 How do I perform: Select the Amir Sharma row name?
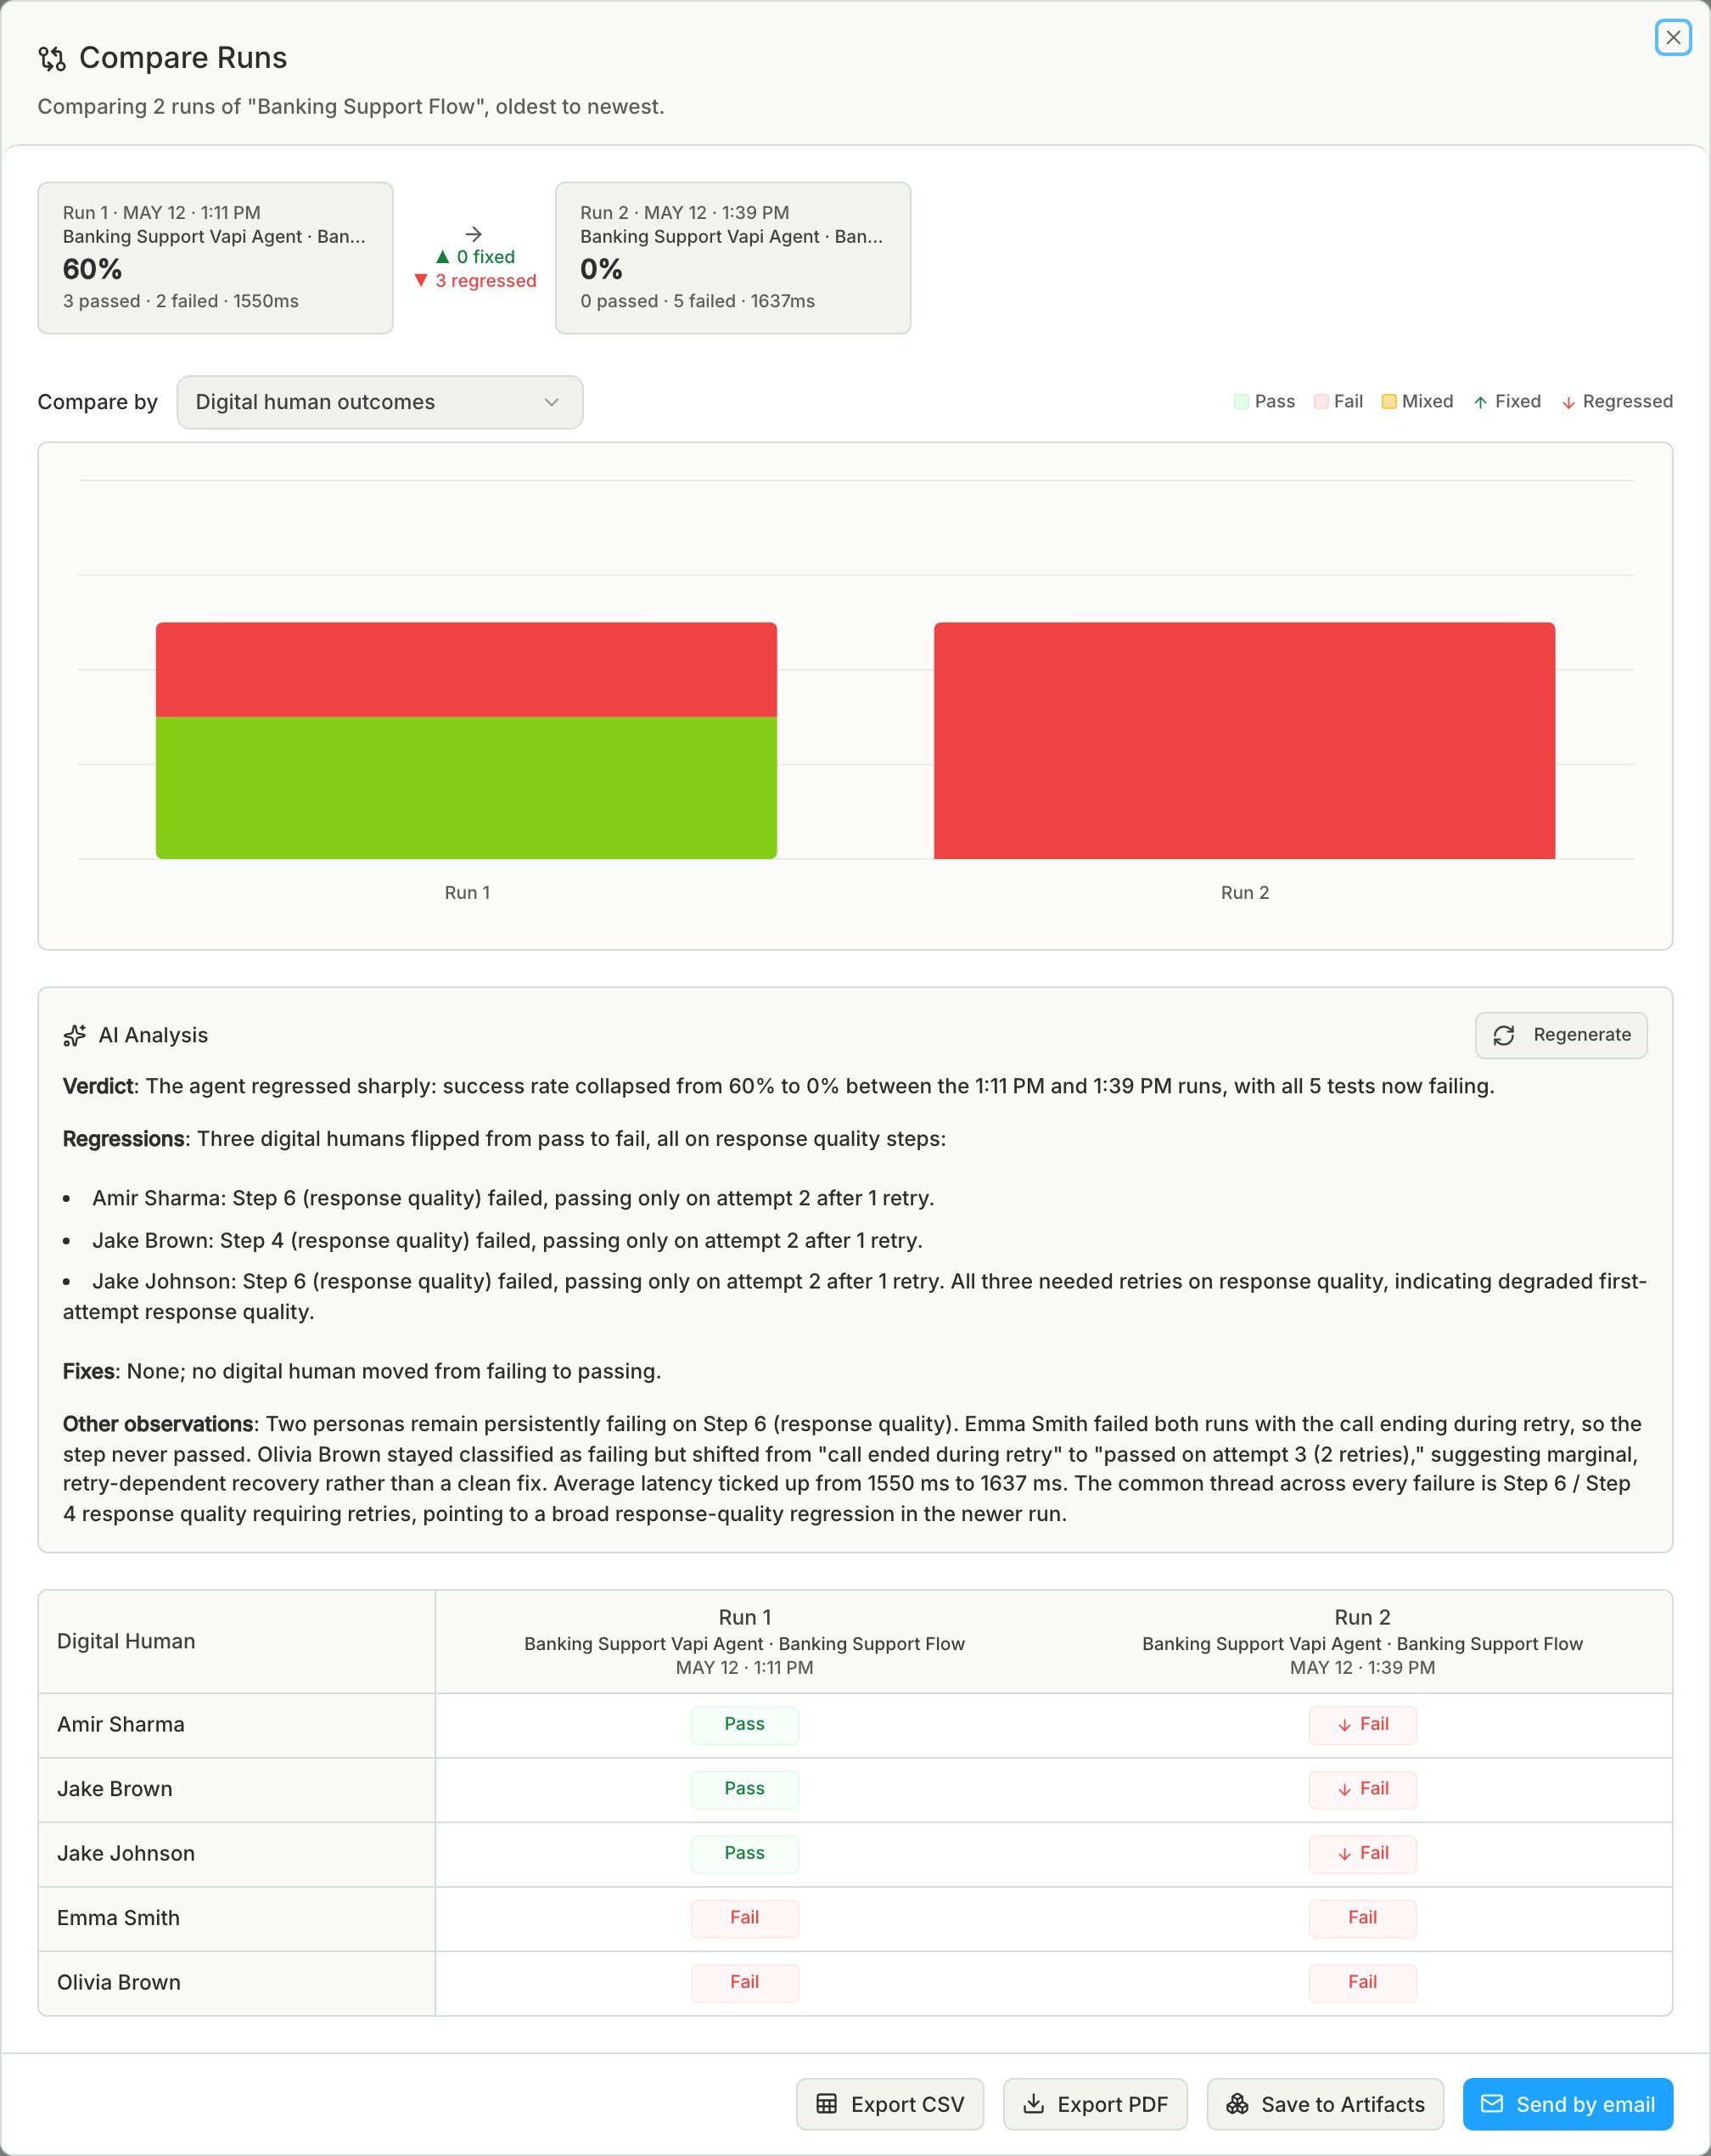[x=121, y=1724]
